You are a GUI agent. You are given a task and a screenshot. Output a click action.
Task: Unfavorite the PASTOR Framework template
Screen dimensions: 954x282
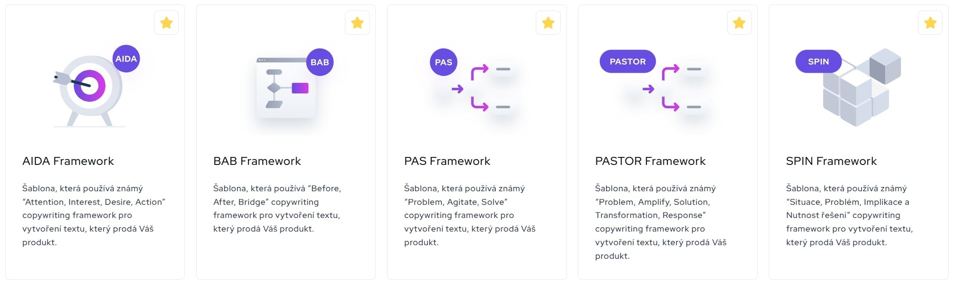pos(739,23)
